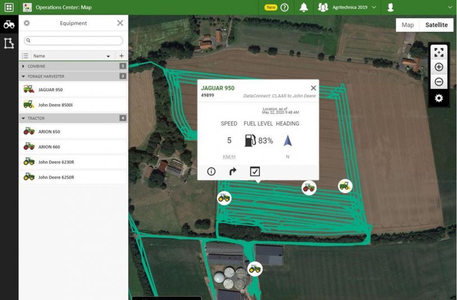Click the forage harvester map marker

pos(345,186)
